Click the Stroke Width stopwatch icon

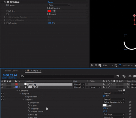[29, 112]
